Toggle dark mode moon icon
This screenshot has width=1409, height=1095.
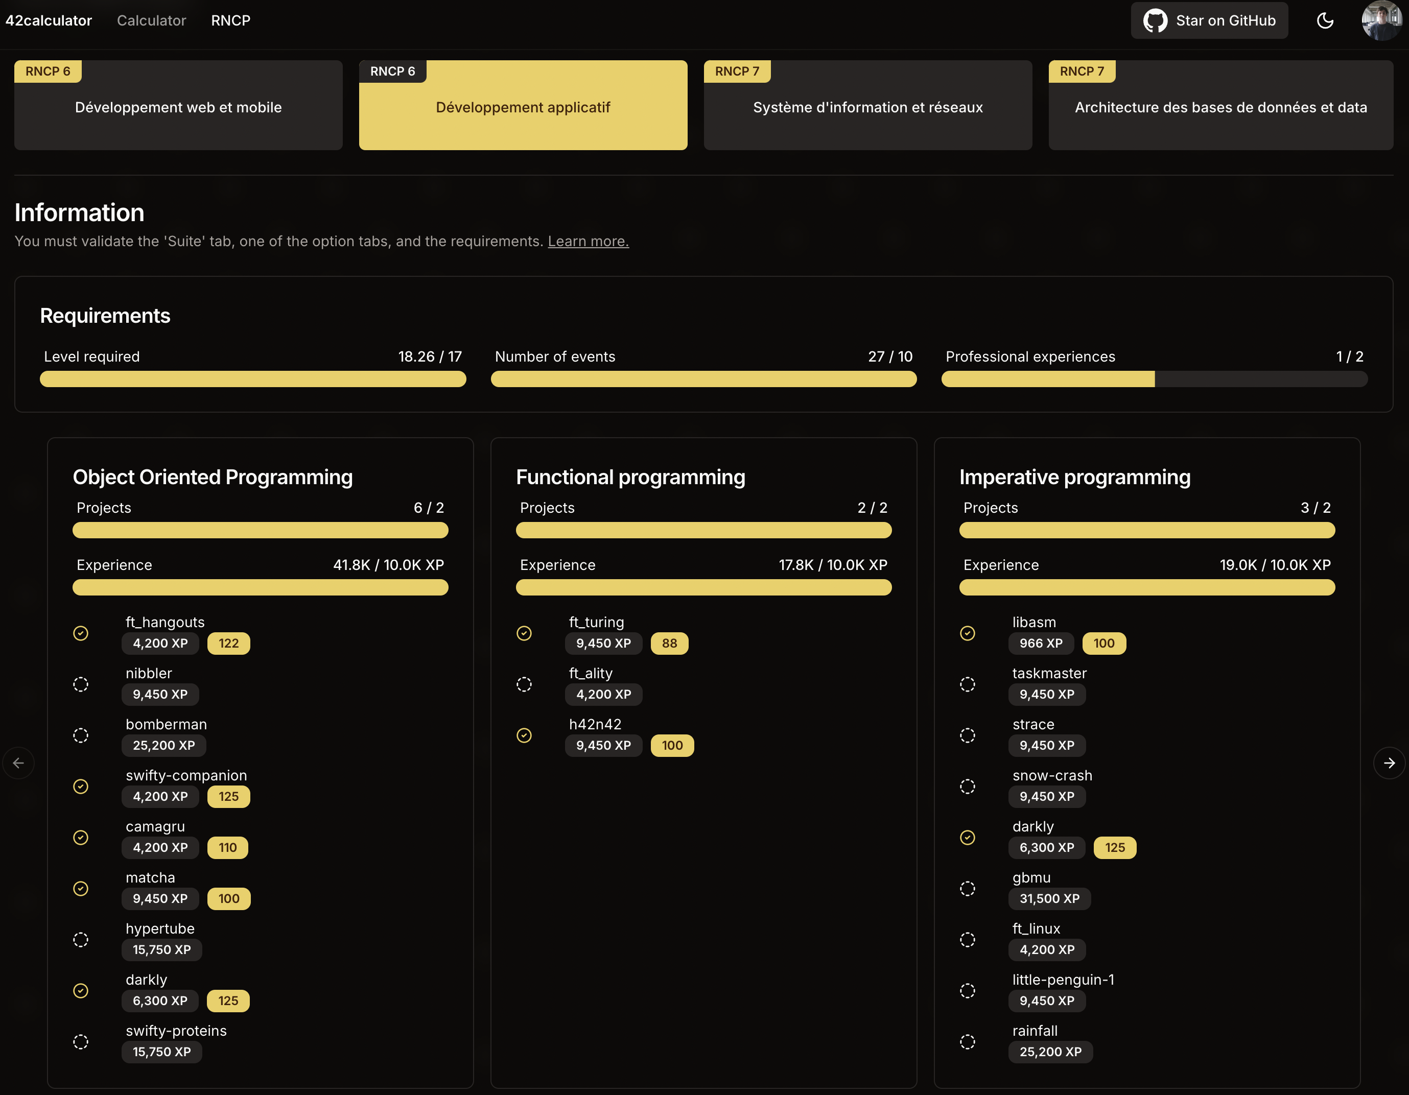click(x=1325, y=20)
